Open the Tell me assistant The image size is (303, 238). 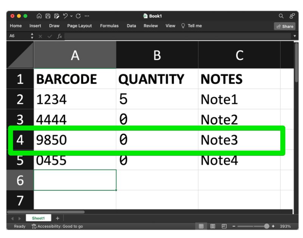(x=196, y=26)
